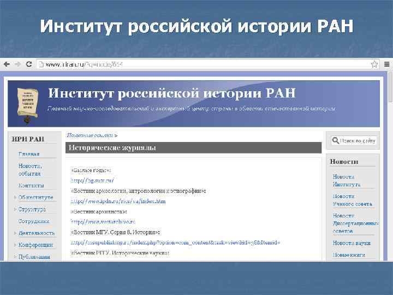Screen dimensions: 393x295
Task: Open the Конференции section
Action: [x=35, y=245]
